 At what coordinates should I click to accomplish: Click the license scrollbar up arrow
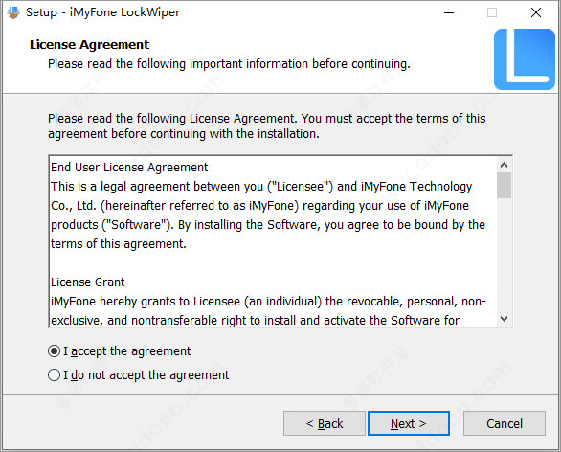tap(505, 165)
